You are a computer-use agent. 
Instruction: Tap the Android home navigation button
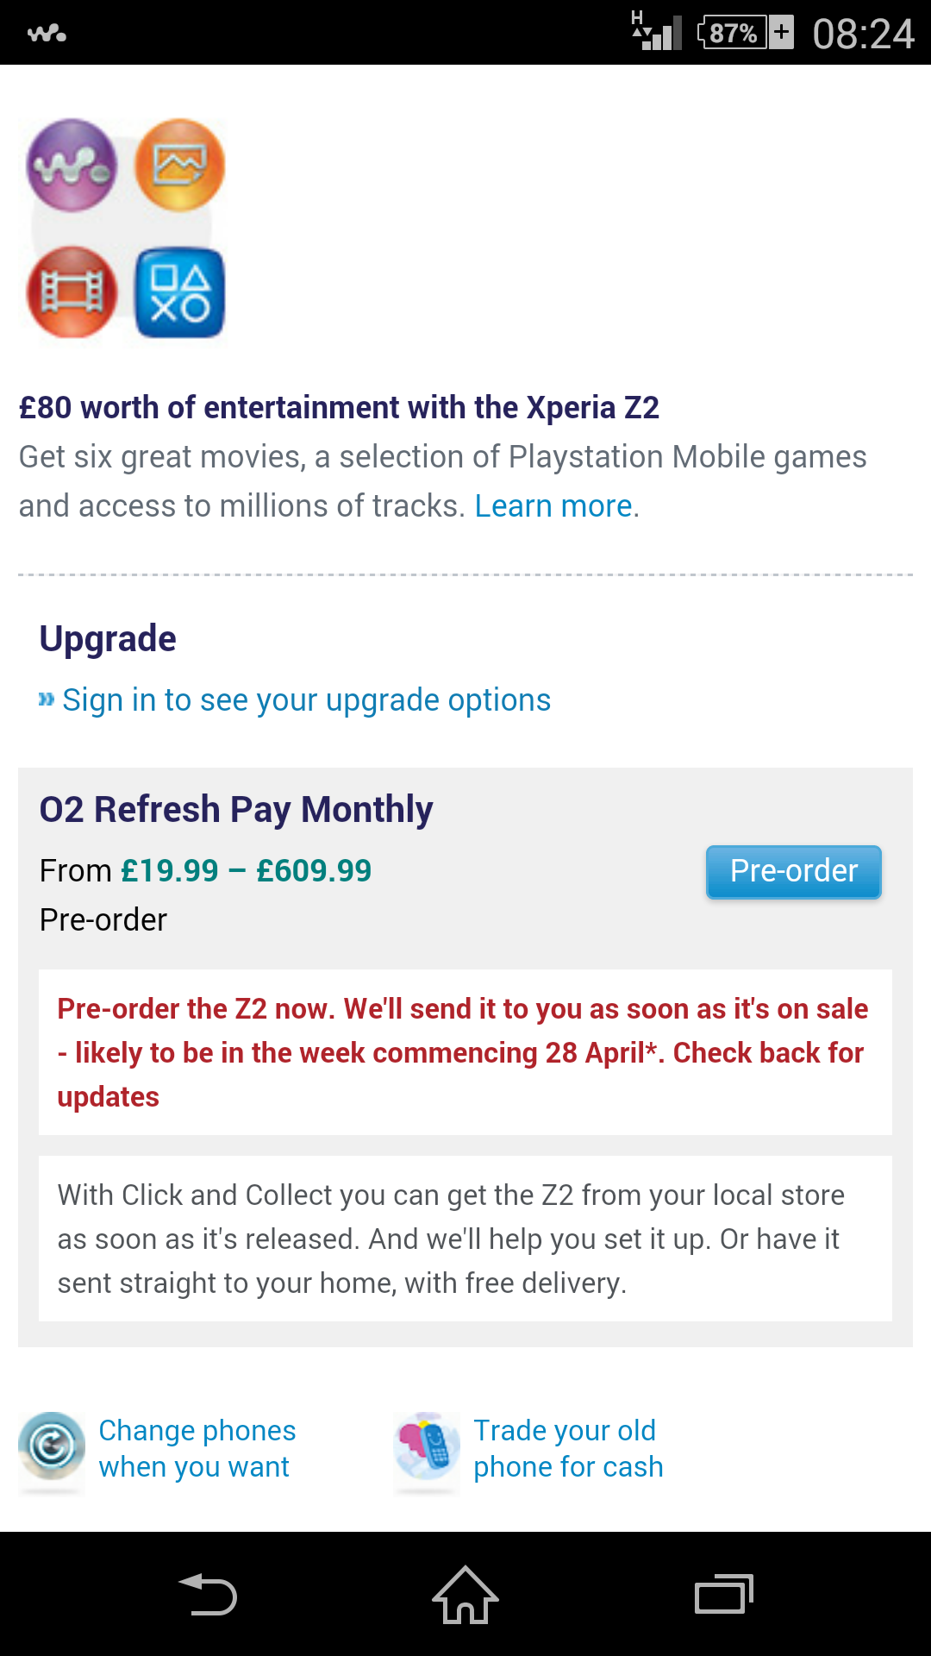465,1594
